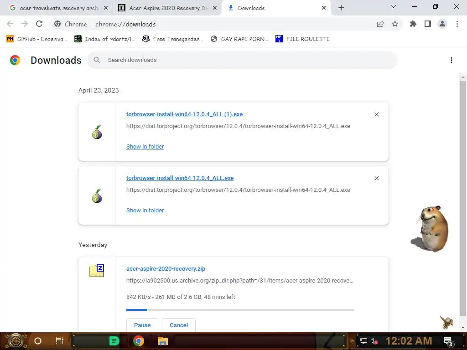
Task: Go forward to next page
Action: (x=25, y=24)
